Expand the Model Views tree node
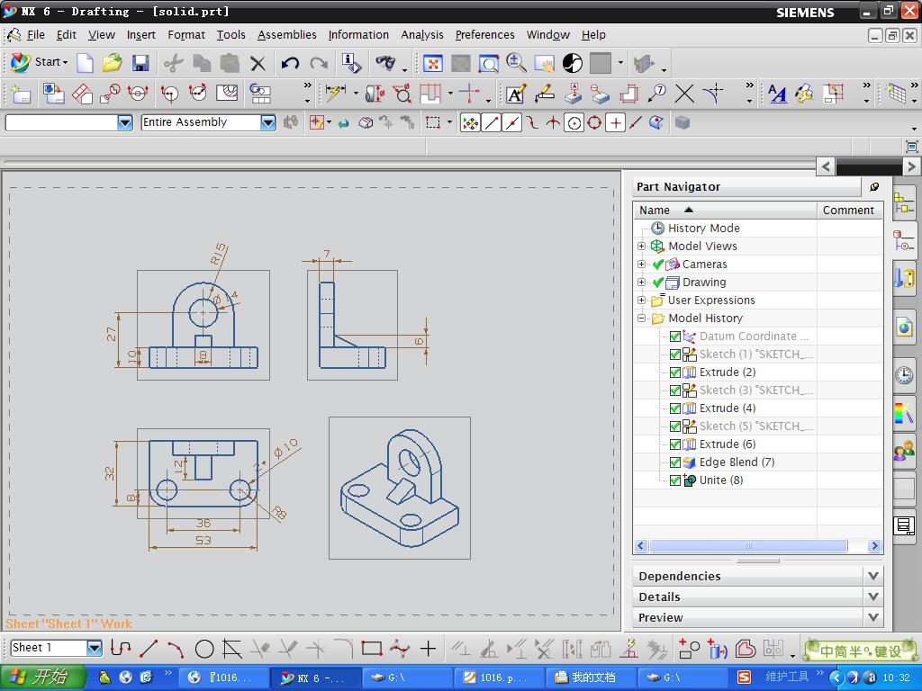 click(642, 247)
